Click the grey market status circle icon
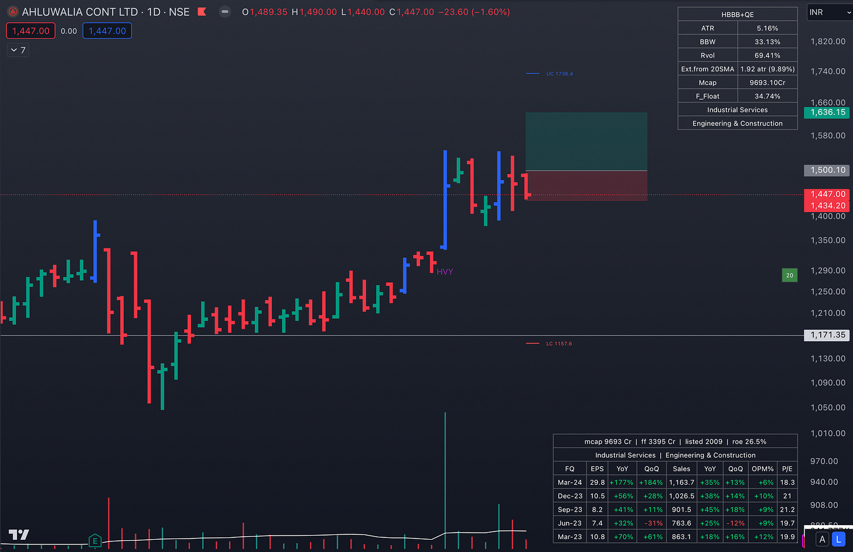This screenshot has height=552, width=853. pyautogui.click(x=225, y=12)
